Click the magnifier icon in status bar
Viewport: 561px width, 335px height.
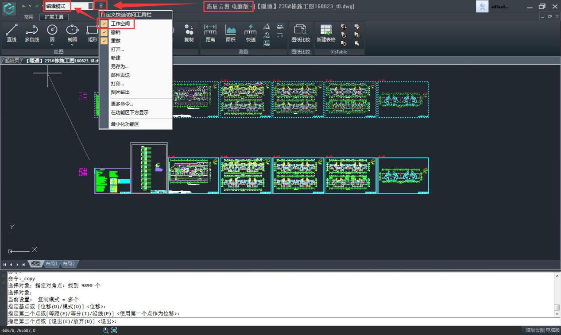pyautogui.click(x=106, y=330)
